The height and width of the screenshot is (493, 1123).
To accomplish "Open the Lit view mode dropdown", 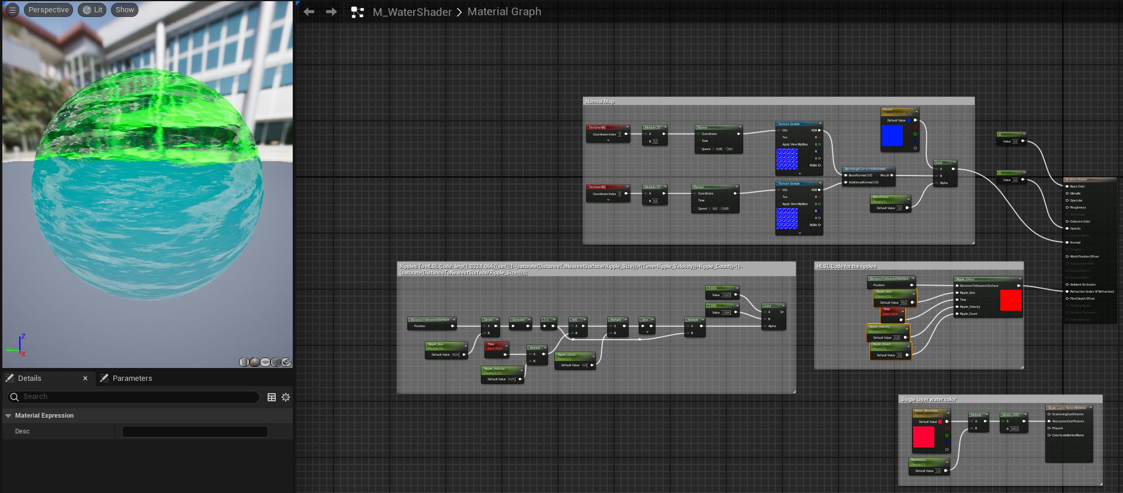I will pos(93,10).
